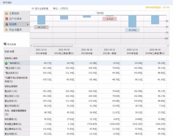Expand the 利润表 arrow indicator
Image resolution: width=173 pixels, height=136 pixels.
[x=28, y=24]
